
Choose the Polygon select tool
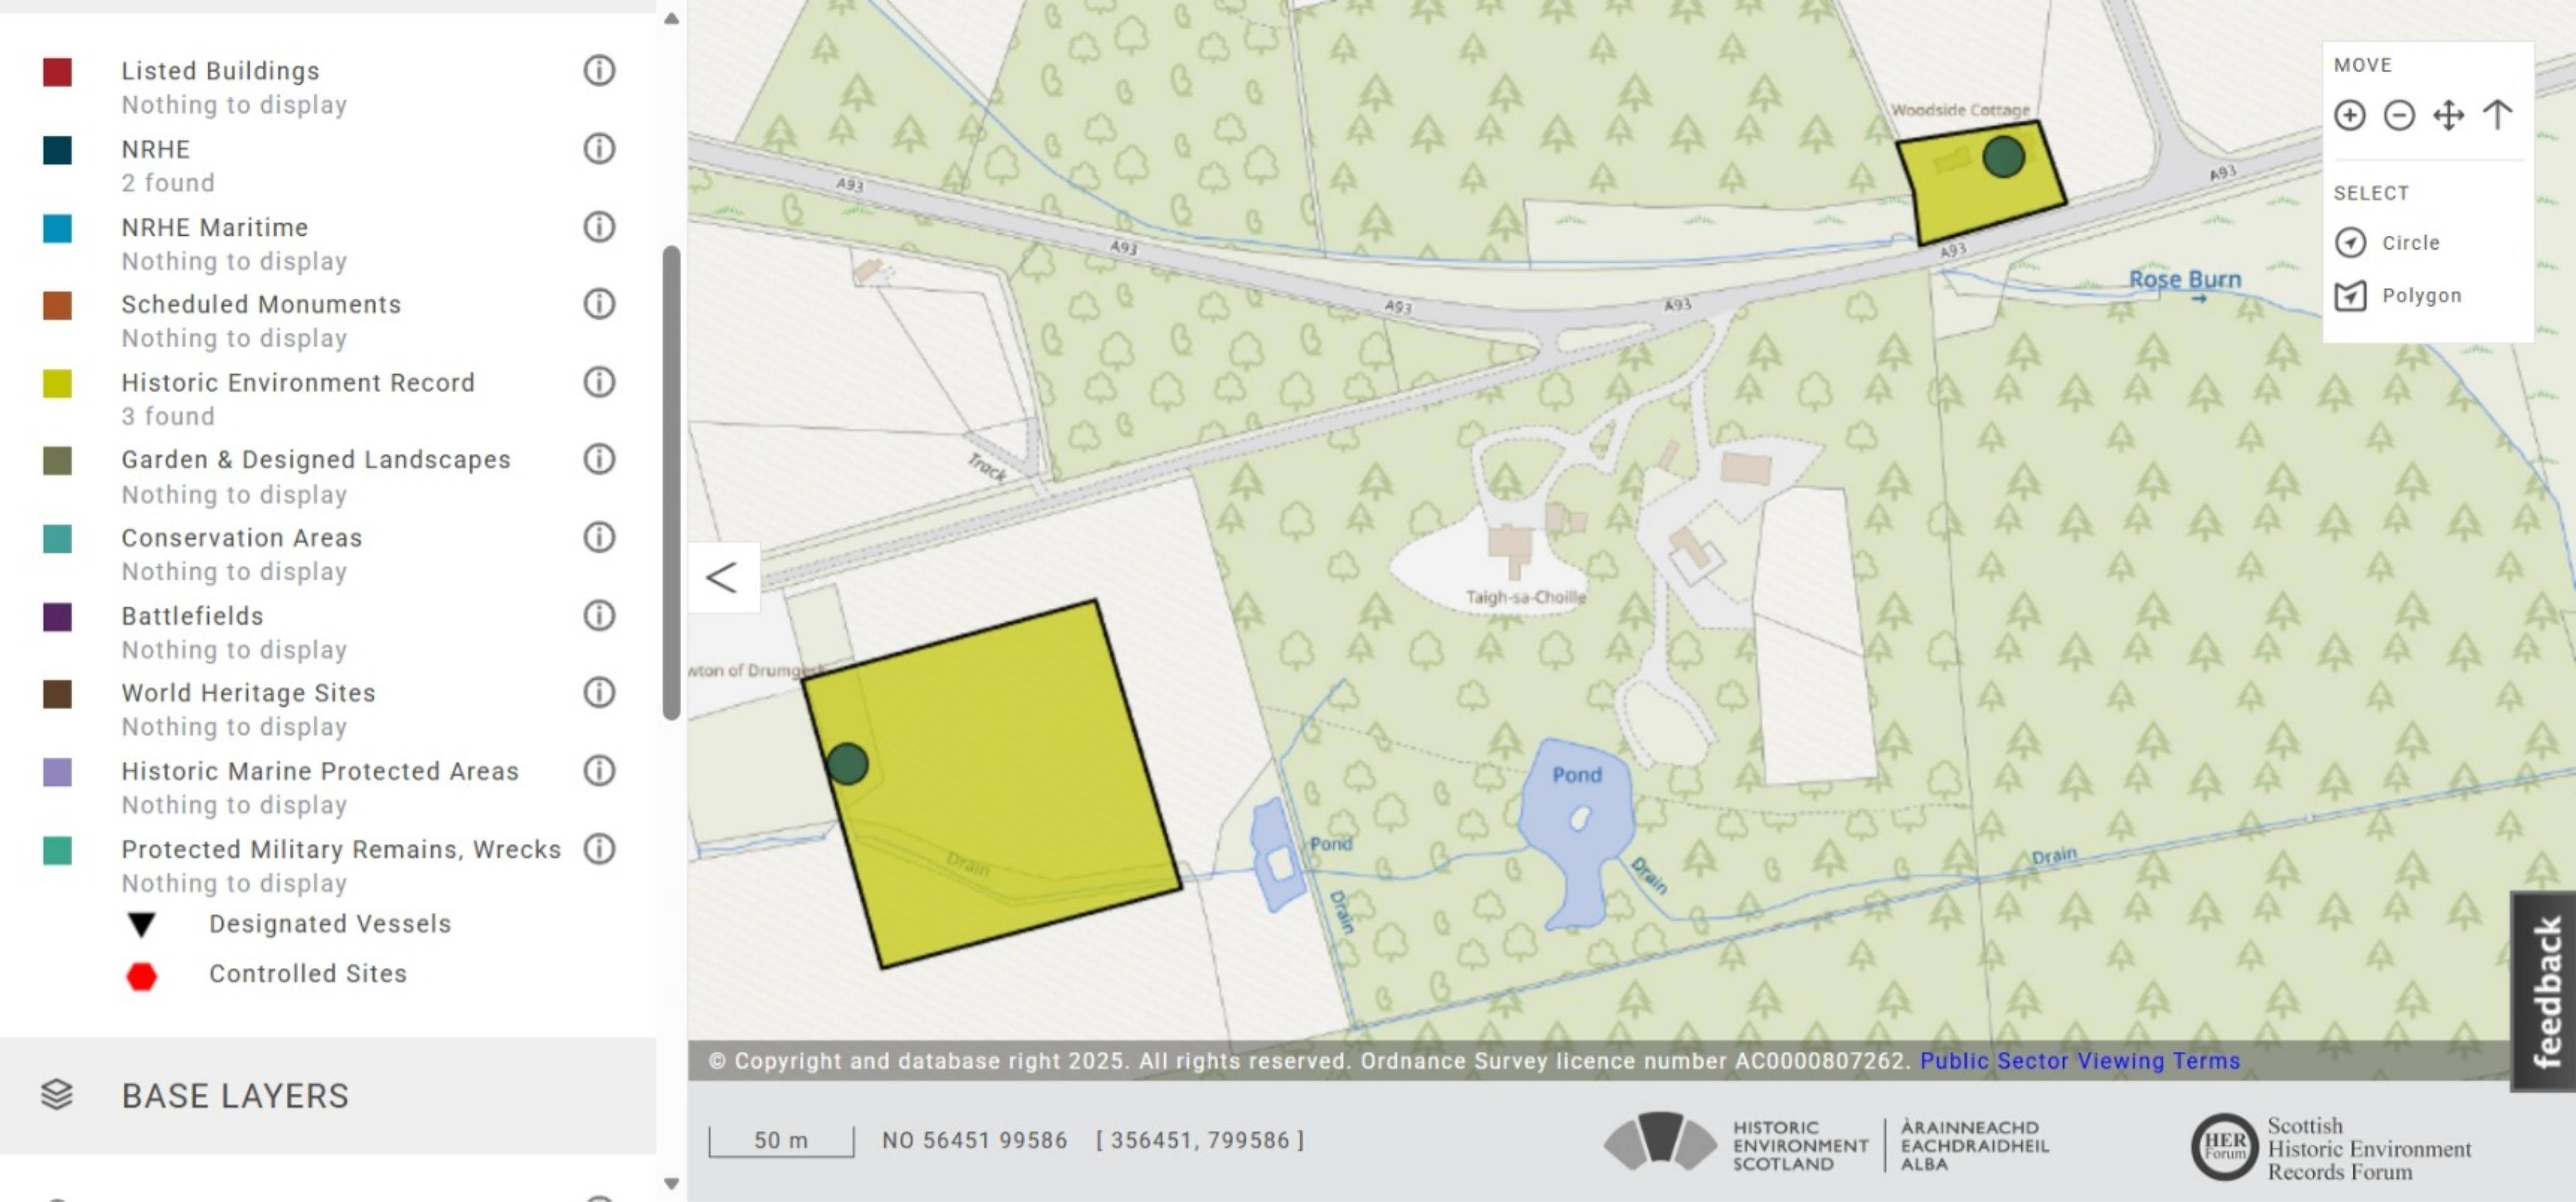point(2398,295)
